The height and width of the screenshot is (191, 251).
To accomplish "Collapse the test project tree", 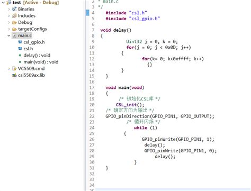I will pyautogui.click(x=3, y=3).
